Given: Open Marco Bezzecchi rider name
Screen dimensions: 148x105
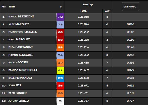Looking at the screenshot, I should click(x=21, y=17).
